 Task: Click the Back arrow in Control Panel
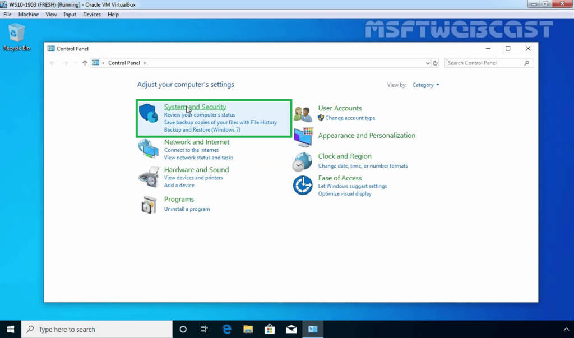52,63
